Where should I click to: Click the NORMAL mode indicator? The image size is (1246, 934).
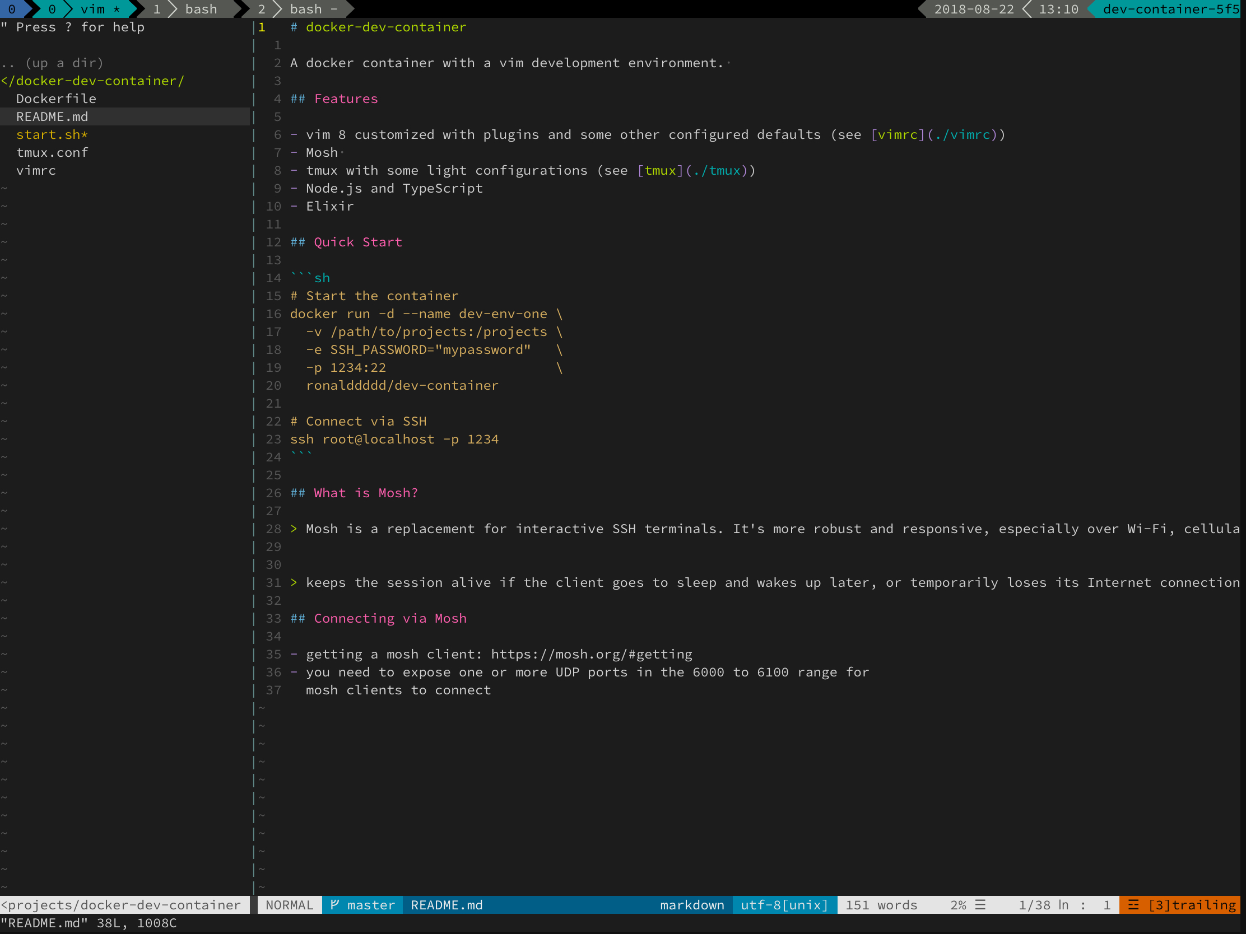[x=289, y=905]
